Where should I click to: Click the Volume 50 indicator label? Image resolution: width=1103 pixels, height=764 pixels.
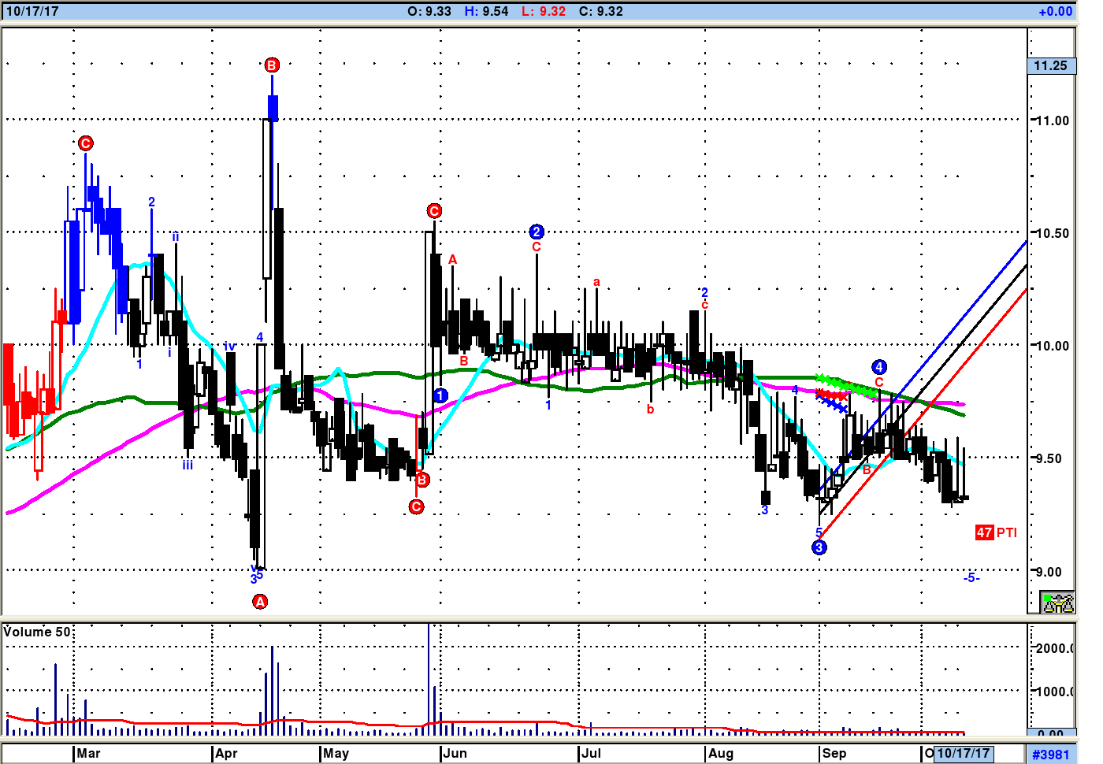tap(37, 632)
